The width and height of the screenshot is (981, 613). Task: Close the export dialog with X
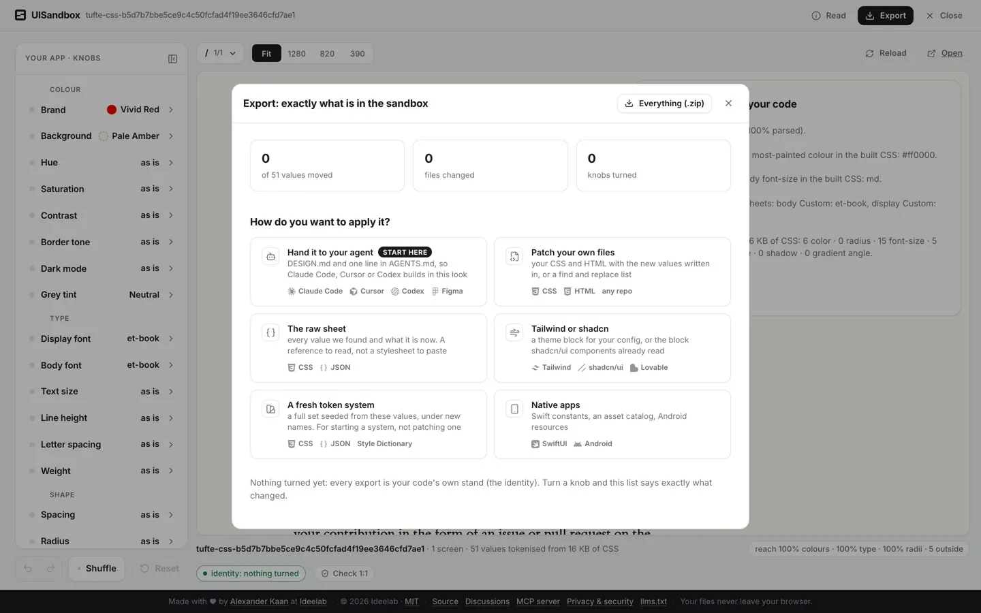click(728, 104)
